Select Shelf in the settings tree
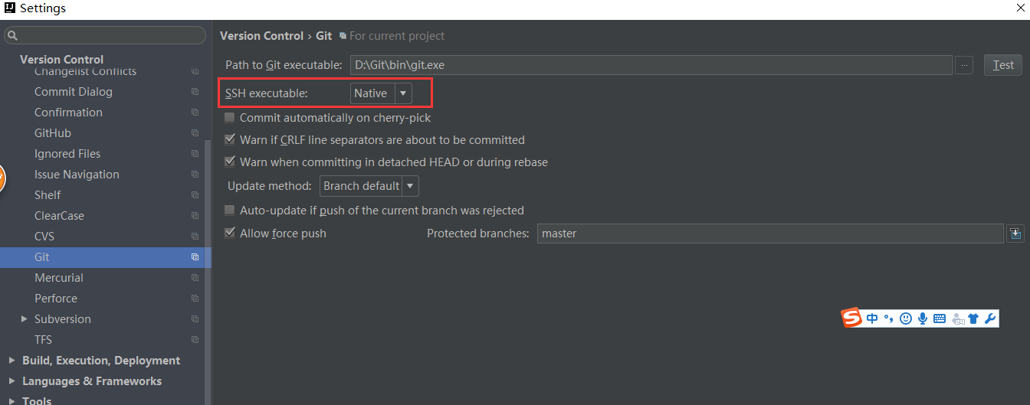This screenshot has height=405, width=1030. coord(48,195)
